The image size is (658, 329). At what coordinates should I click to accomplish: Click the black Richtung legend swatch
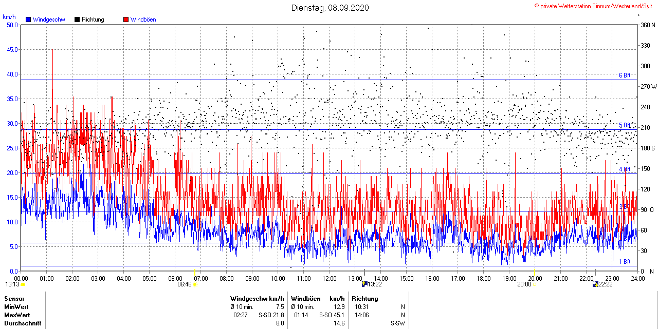(77, 20)
